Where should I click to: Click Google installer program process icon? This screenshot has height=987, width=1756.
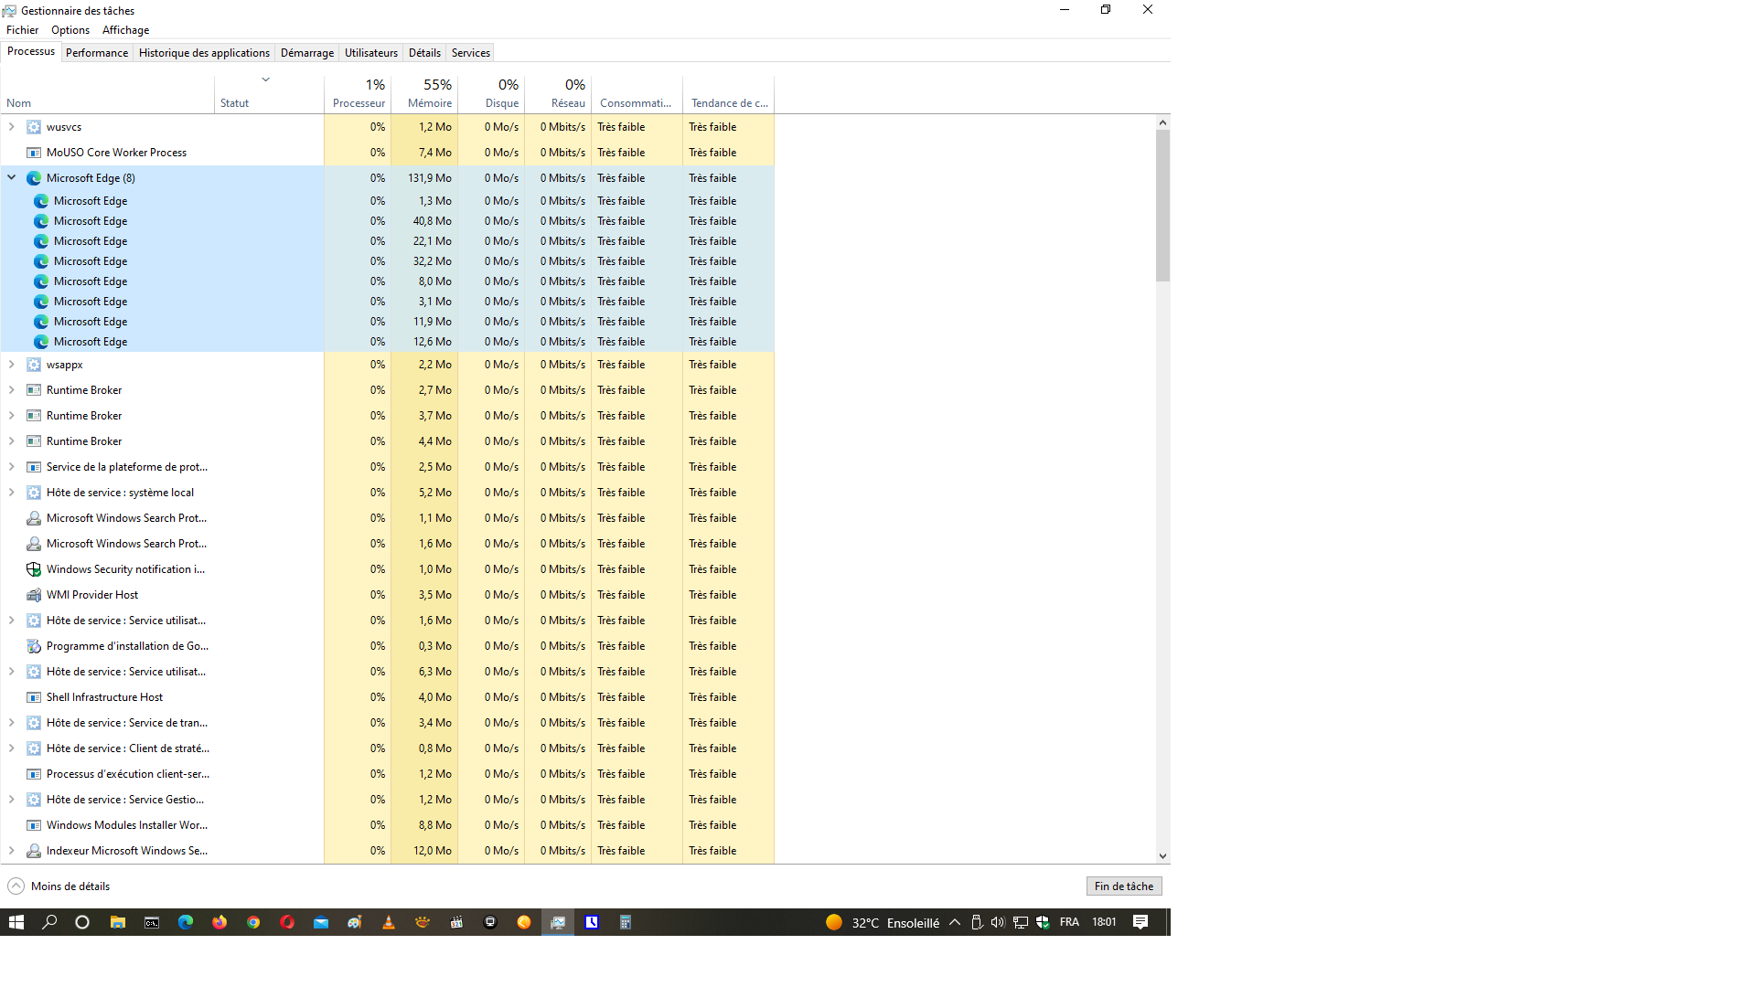(34, 646)
